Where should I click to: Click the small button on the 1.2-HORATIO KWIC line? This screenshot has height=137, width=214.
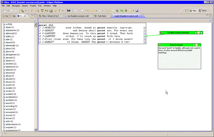pos(145,28)
